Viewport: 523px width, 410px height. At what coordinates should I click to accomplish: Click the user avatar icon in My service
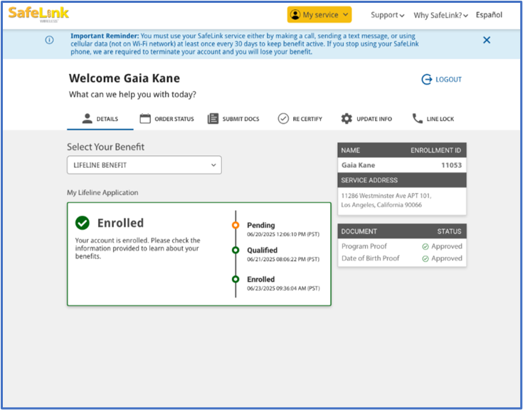295,15
